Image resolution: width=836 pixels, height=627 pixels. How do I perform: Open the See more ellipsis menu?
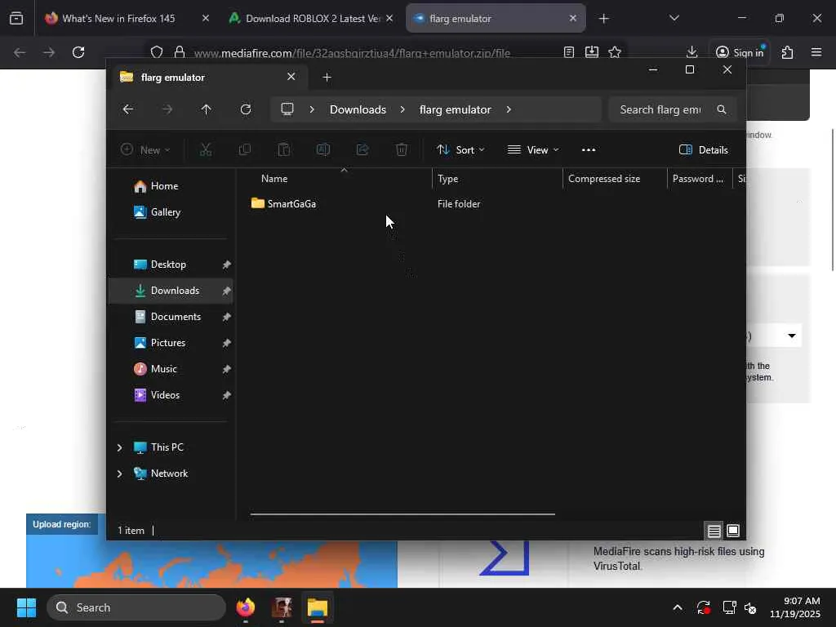(589, 150)
